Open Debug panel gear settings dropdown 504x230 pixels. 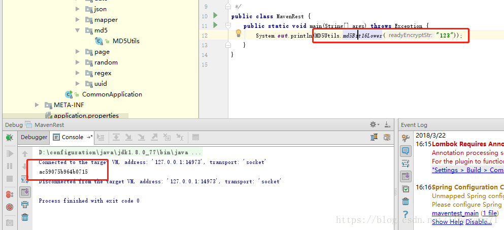(375, 124)
